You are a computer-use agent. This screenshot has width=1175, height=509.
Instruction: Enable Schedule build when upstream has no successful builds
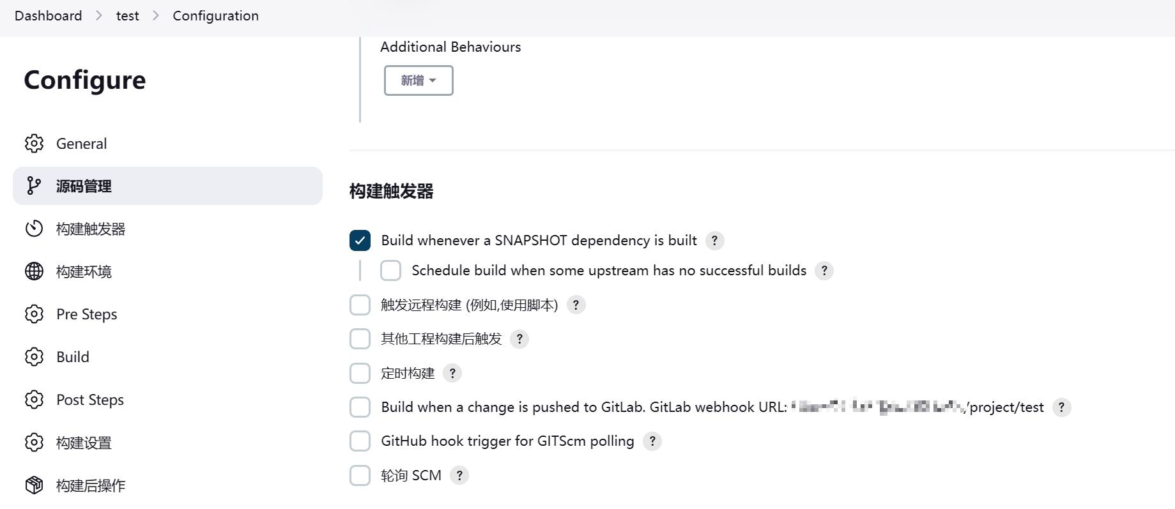390,270
